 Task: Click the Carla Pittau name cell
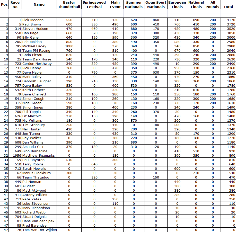[x=33, y=55]
